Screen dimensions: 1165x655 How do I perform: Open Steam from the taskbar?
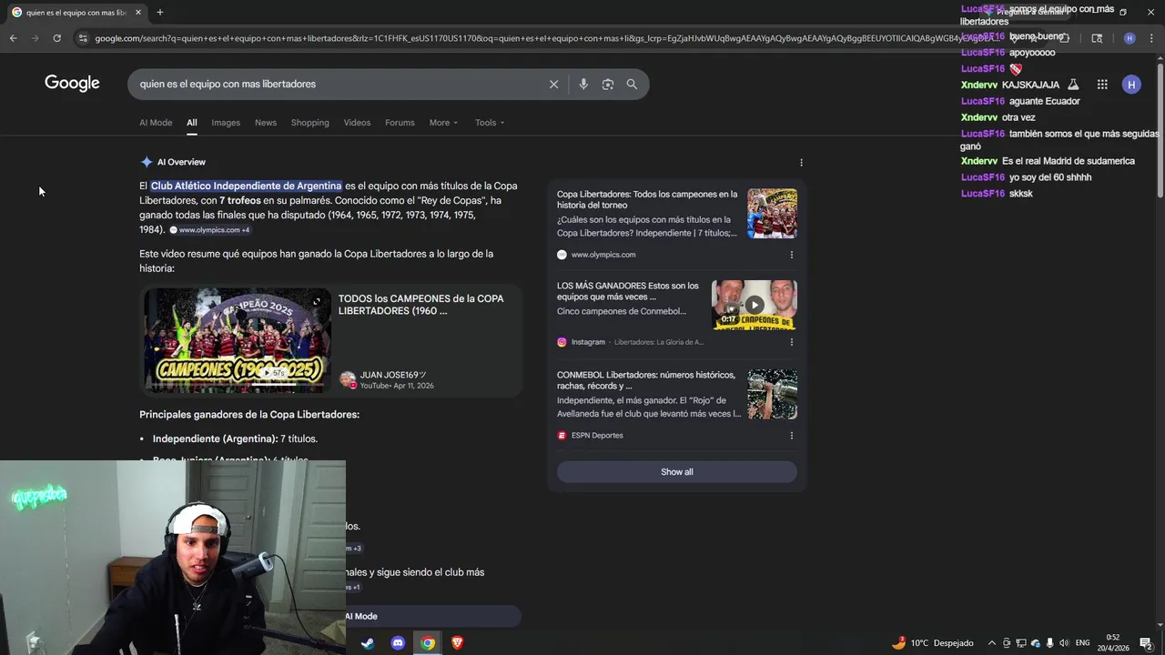tap(368, 643)
